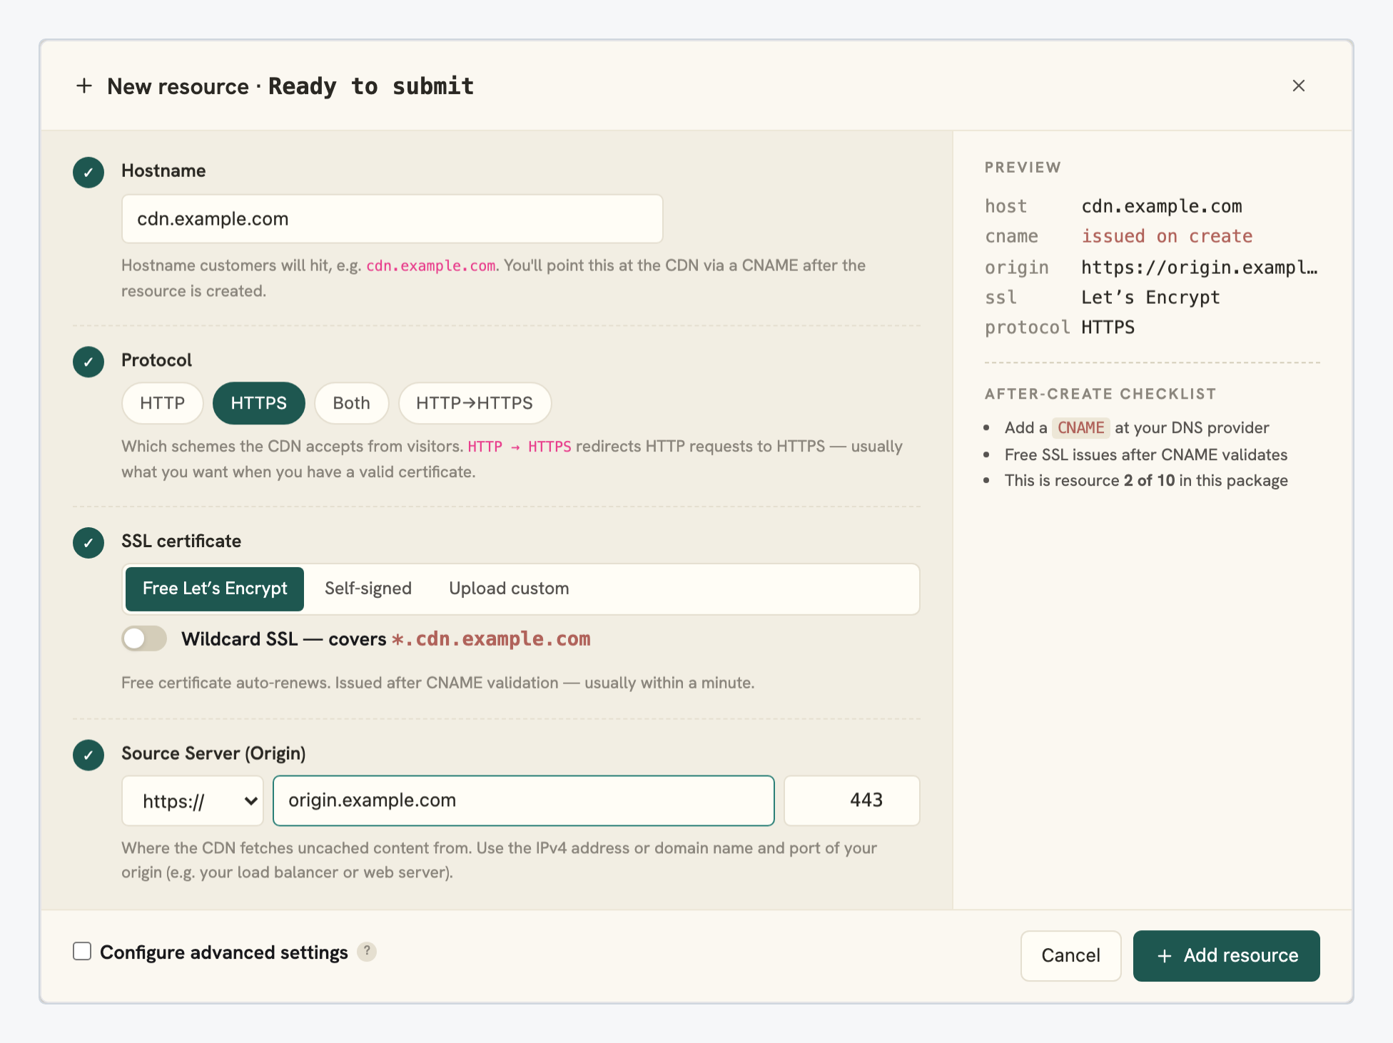Click the HTTP → HTTPS pink hint text
Viewport: 1393px width, 1043px height.
pyautogui.click(x=520, y=447)
